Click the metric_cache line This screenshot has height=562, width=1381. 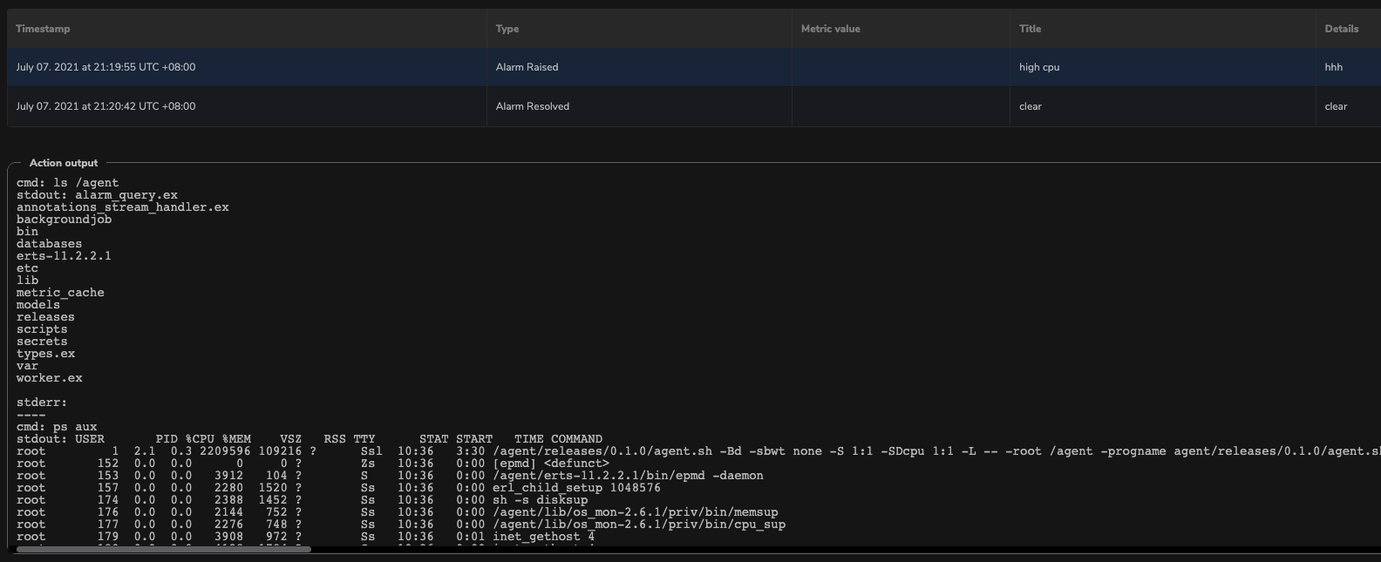(x=60, y=293)
